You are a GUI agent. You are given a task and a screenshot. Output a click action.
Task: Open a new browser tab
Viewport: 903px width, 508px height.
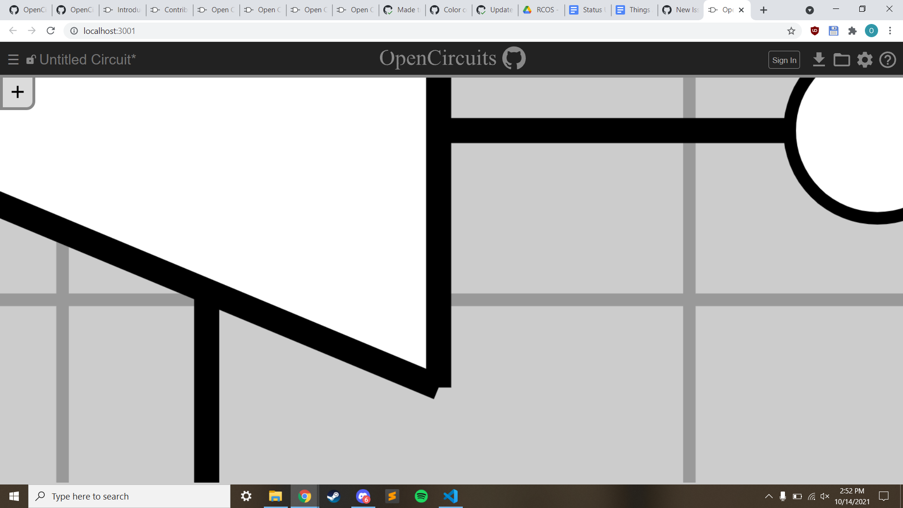pos(763,10)
